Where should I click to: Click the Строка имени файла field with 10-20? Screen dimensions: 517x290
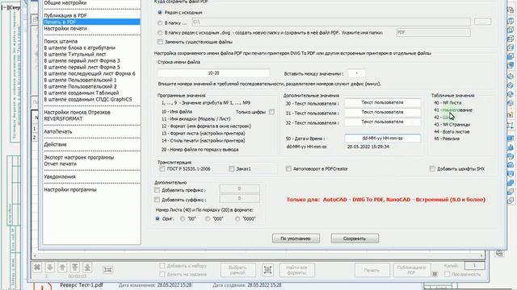tap(213, 73)
